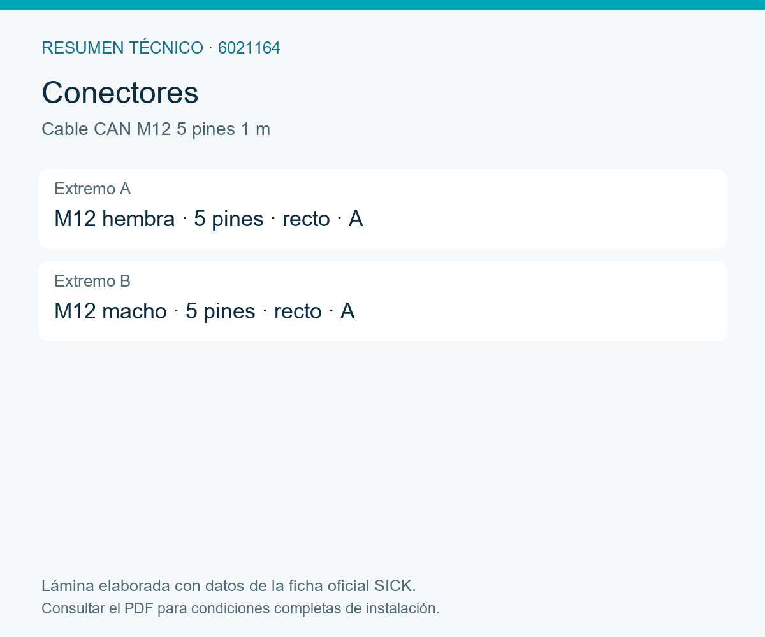The height and width of the screenshot is (637, 765).
Task: Select the part number 6021164
Action: [x=249, y=48]
